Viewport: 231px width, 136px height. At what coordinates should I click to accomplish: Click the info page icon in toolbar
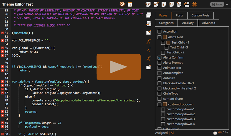[164, 4]
